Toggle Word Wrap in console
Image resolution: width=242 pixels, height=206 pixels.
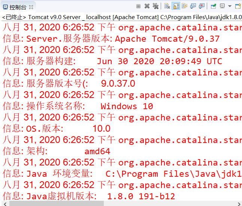point(184,6)
